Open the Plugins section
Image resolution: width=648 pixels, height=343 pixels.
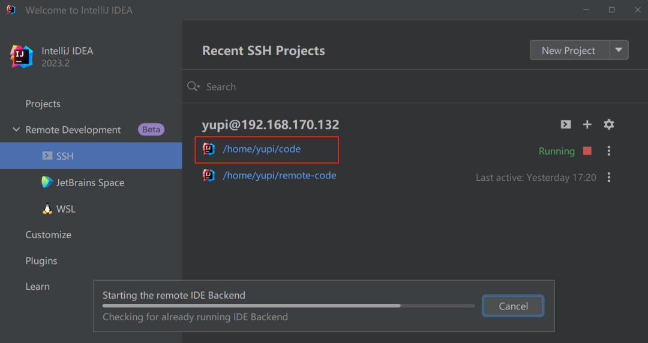click(x=41, y=260)
